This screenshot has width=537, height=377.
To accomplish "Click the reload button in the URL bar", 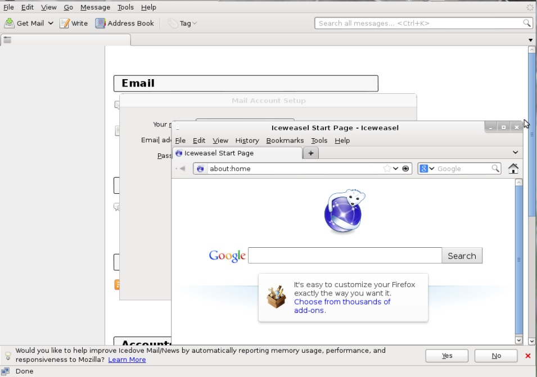I will (x=405, y=169).
